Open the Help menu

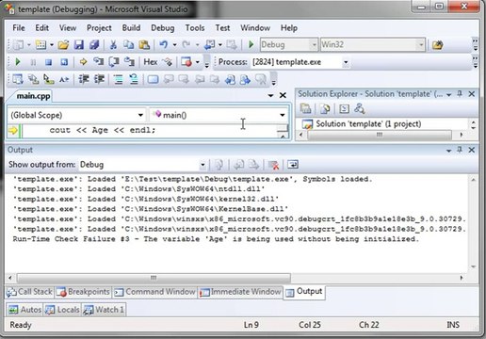289,28
